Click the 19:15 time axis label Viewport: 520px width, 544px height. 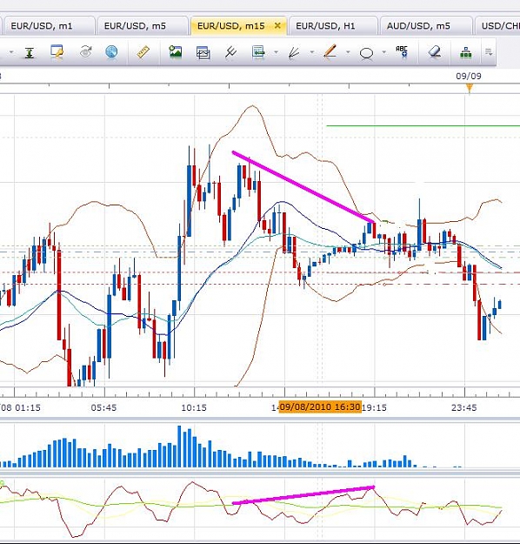point(374,407)
